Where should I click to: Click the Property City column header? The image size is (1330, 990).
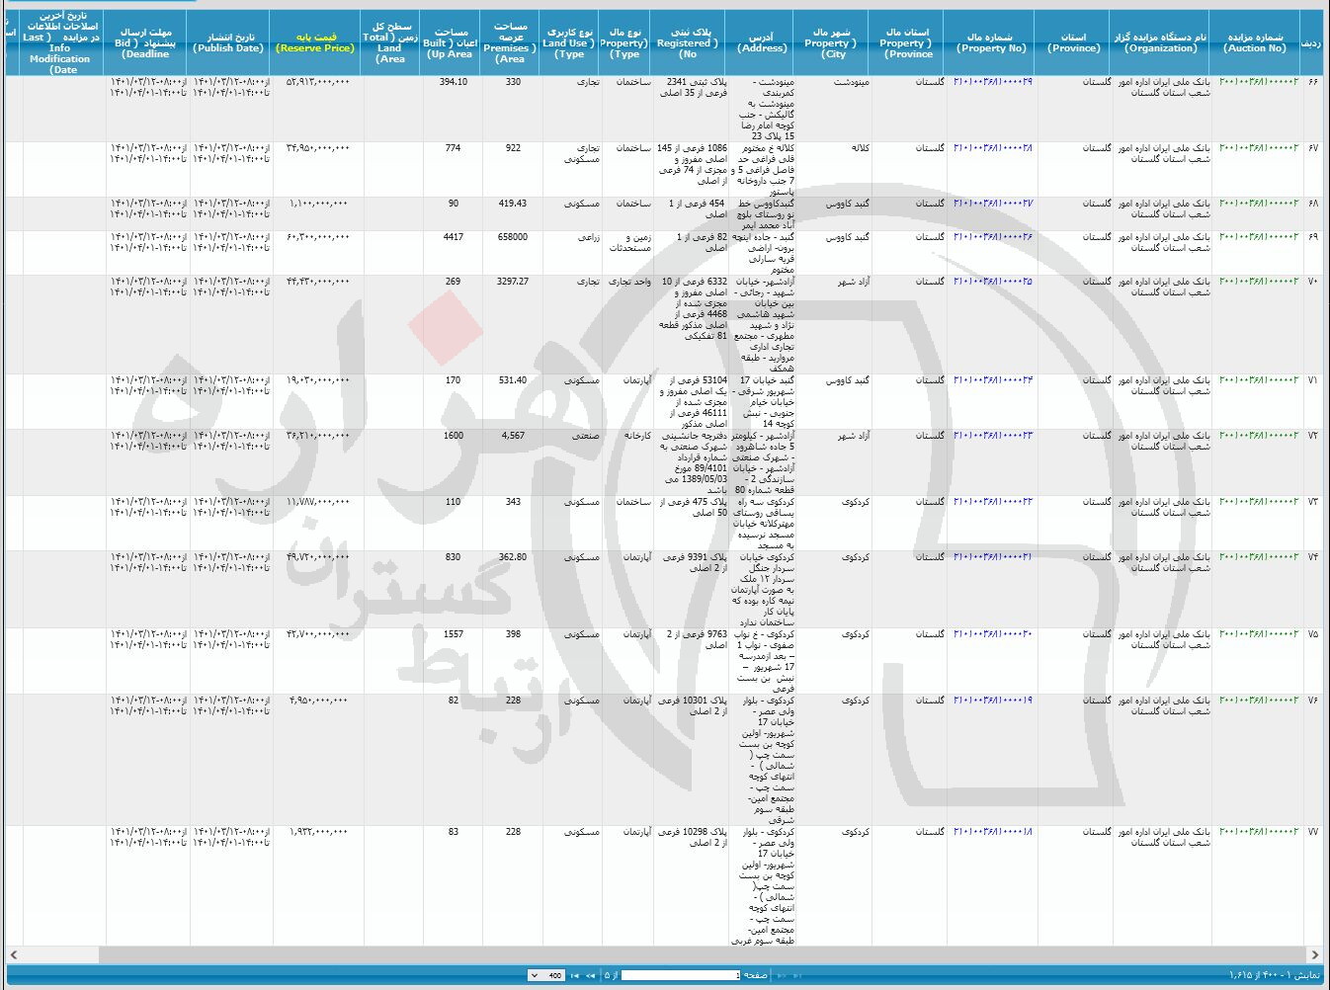[832, 42]
